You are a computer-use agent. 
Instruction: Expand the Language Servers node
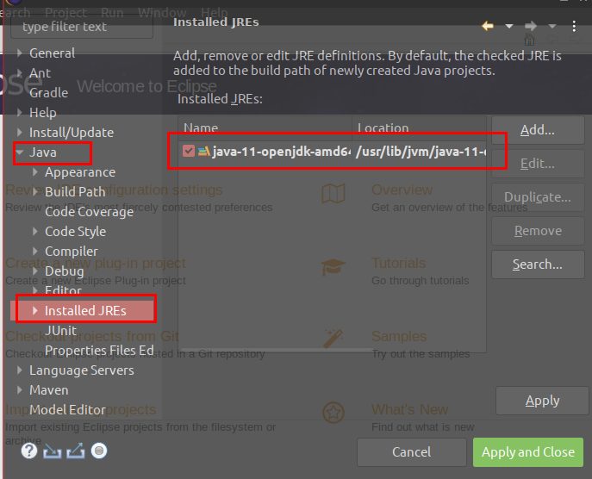tap(19, 370)
